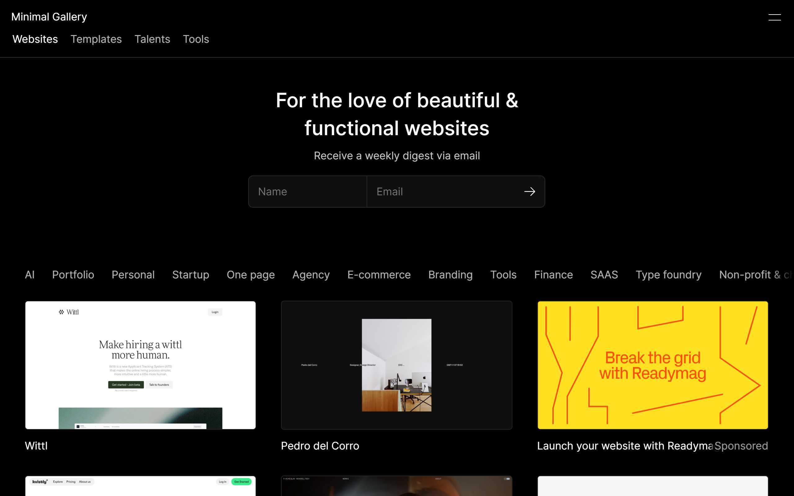The image size is (794, 496).
Task: Focus the Name input field
Action: (307, 192)
